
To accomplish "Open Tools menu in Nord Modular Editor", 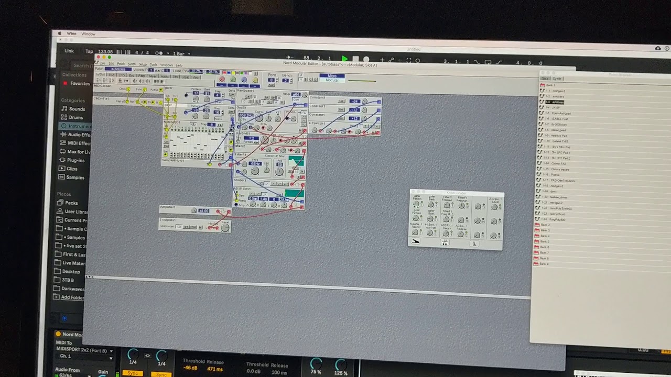I will click(154, 65).
